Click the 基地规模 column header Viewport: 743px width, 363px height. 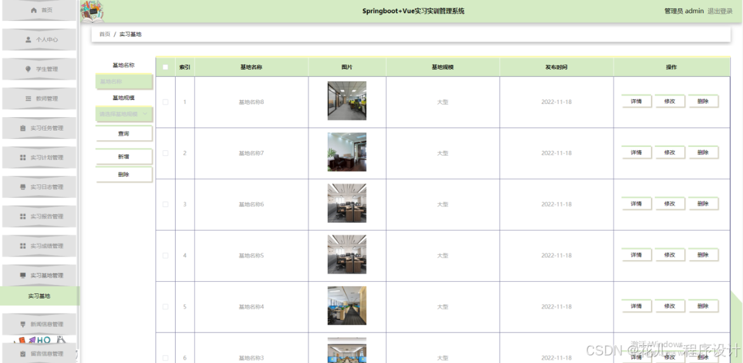(443, 67)
